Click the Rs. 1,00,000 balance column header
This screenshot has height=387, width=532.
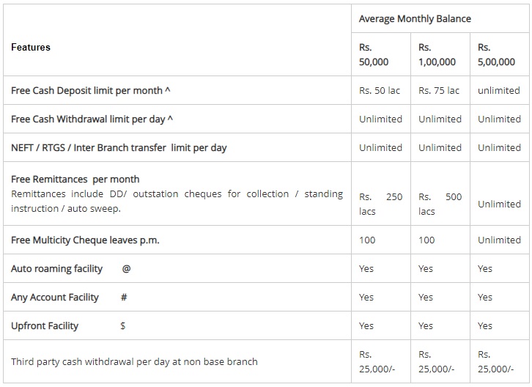tap(437, 54)
